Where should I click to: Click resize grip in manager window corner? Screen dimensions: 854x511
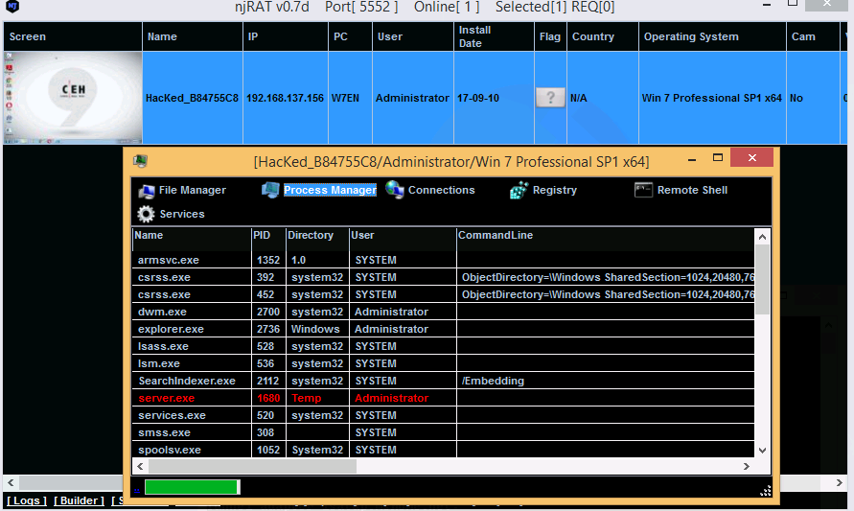(x=765, y=490)
